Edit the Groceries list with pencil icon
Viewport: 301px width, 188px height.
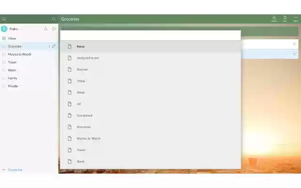tap(54, 46)
